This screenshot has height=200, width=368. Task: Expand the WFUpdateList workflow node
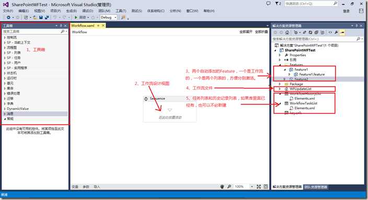tap(280, 89)
